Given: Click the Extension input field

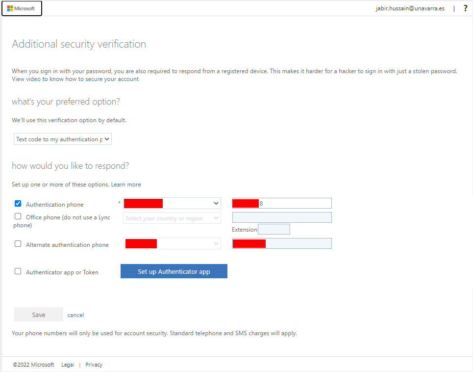Looking at the screenshot, I should 274,229.
